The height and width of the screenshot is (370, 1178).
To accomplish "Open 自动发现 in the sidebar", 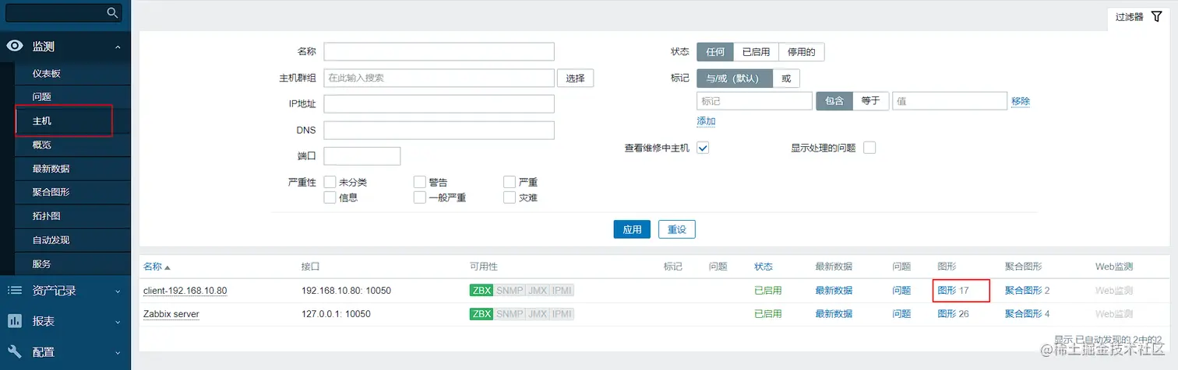I will [51, 240].
